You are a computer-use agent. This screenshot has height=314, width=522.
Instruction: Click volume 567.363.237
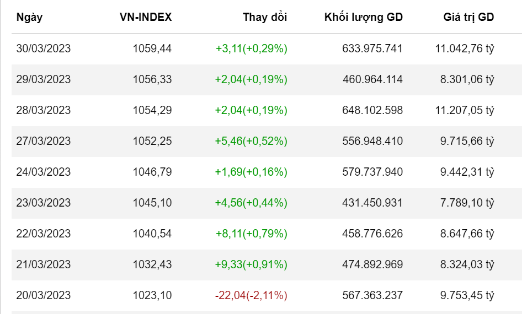(x=372, y=295)
